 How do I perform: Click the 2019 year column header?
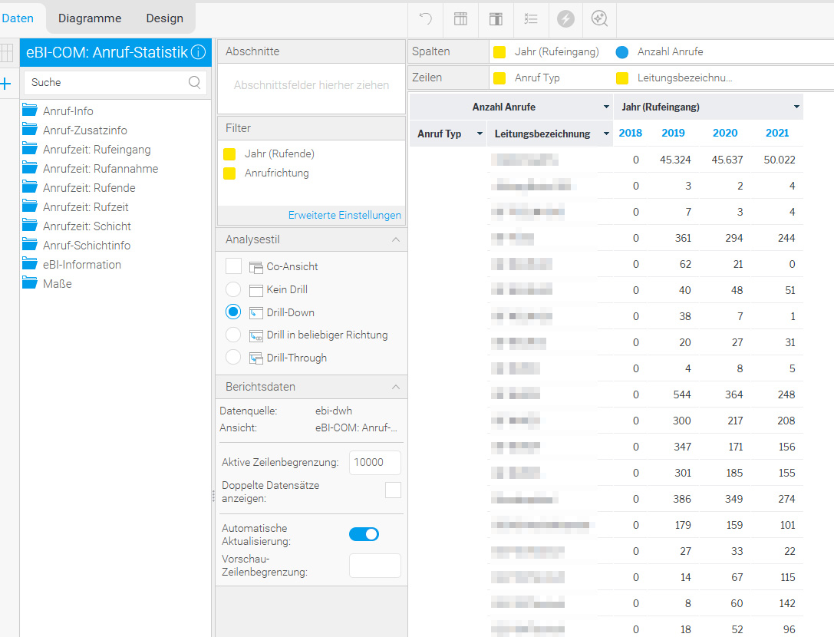673,133
